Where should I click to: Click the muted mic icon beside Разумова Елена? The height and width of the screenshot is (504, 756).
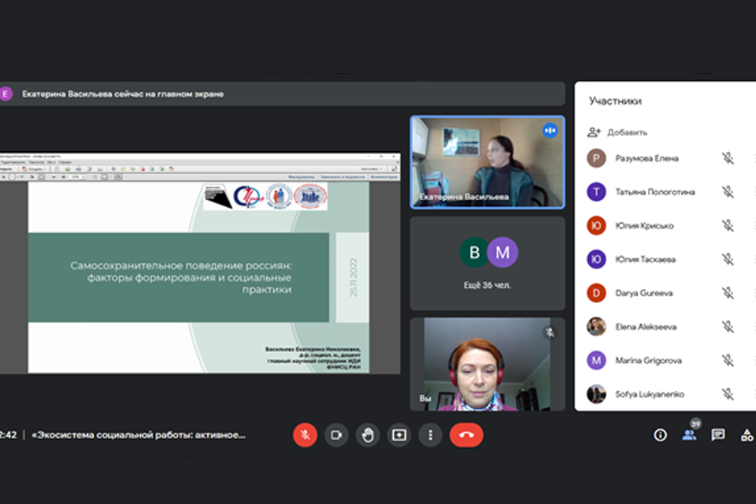727,159
